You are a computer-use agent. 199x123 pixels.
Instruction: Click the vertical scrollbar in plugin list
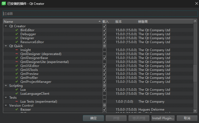[x=195, y=73]
